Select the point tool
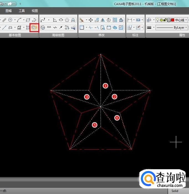 click(x=49, y=20)
